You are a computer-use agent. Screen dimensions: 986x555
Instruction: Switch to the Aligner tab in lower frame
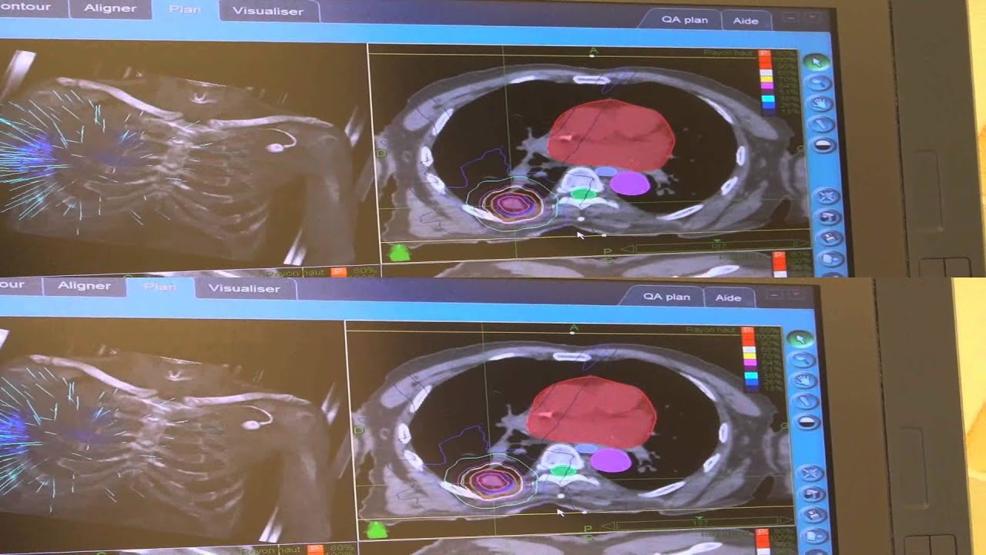click(x=85, y=286)
